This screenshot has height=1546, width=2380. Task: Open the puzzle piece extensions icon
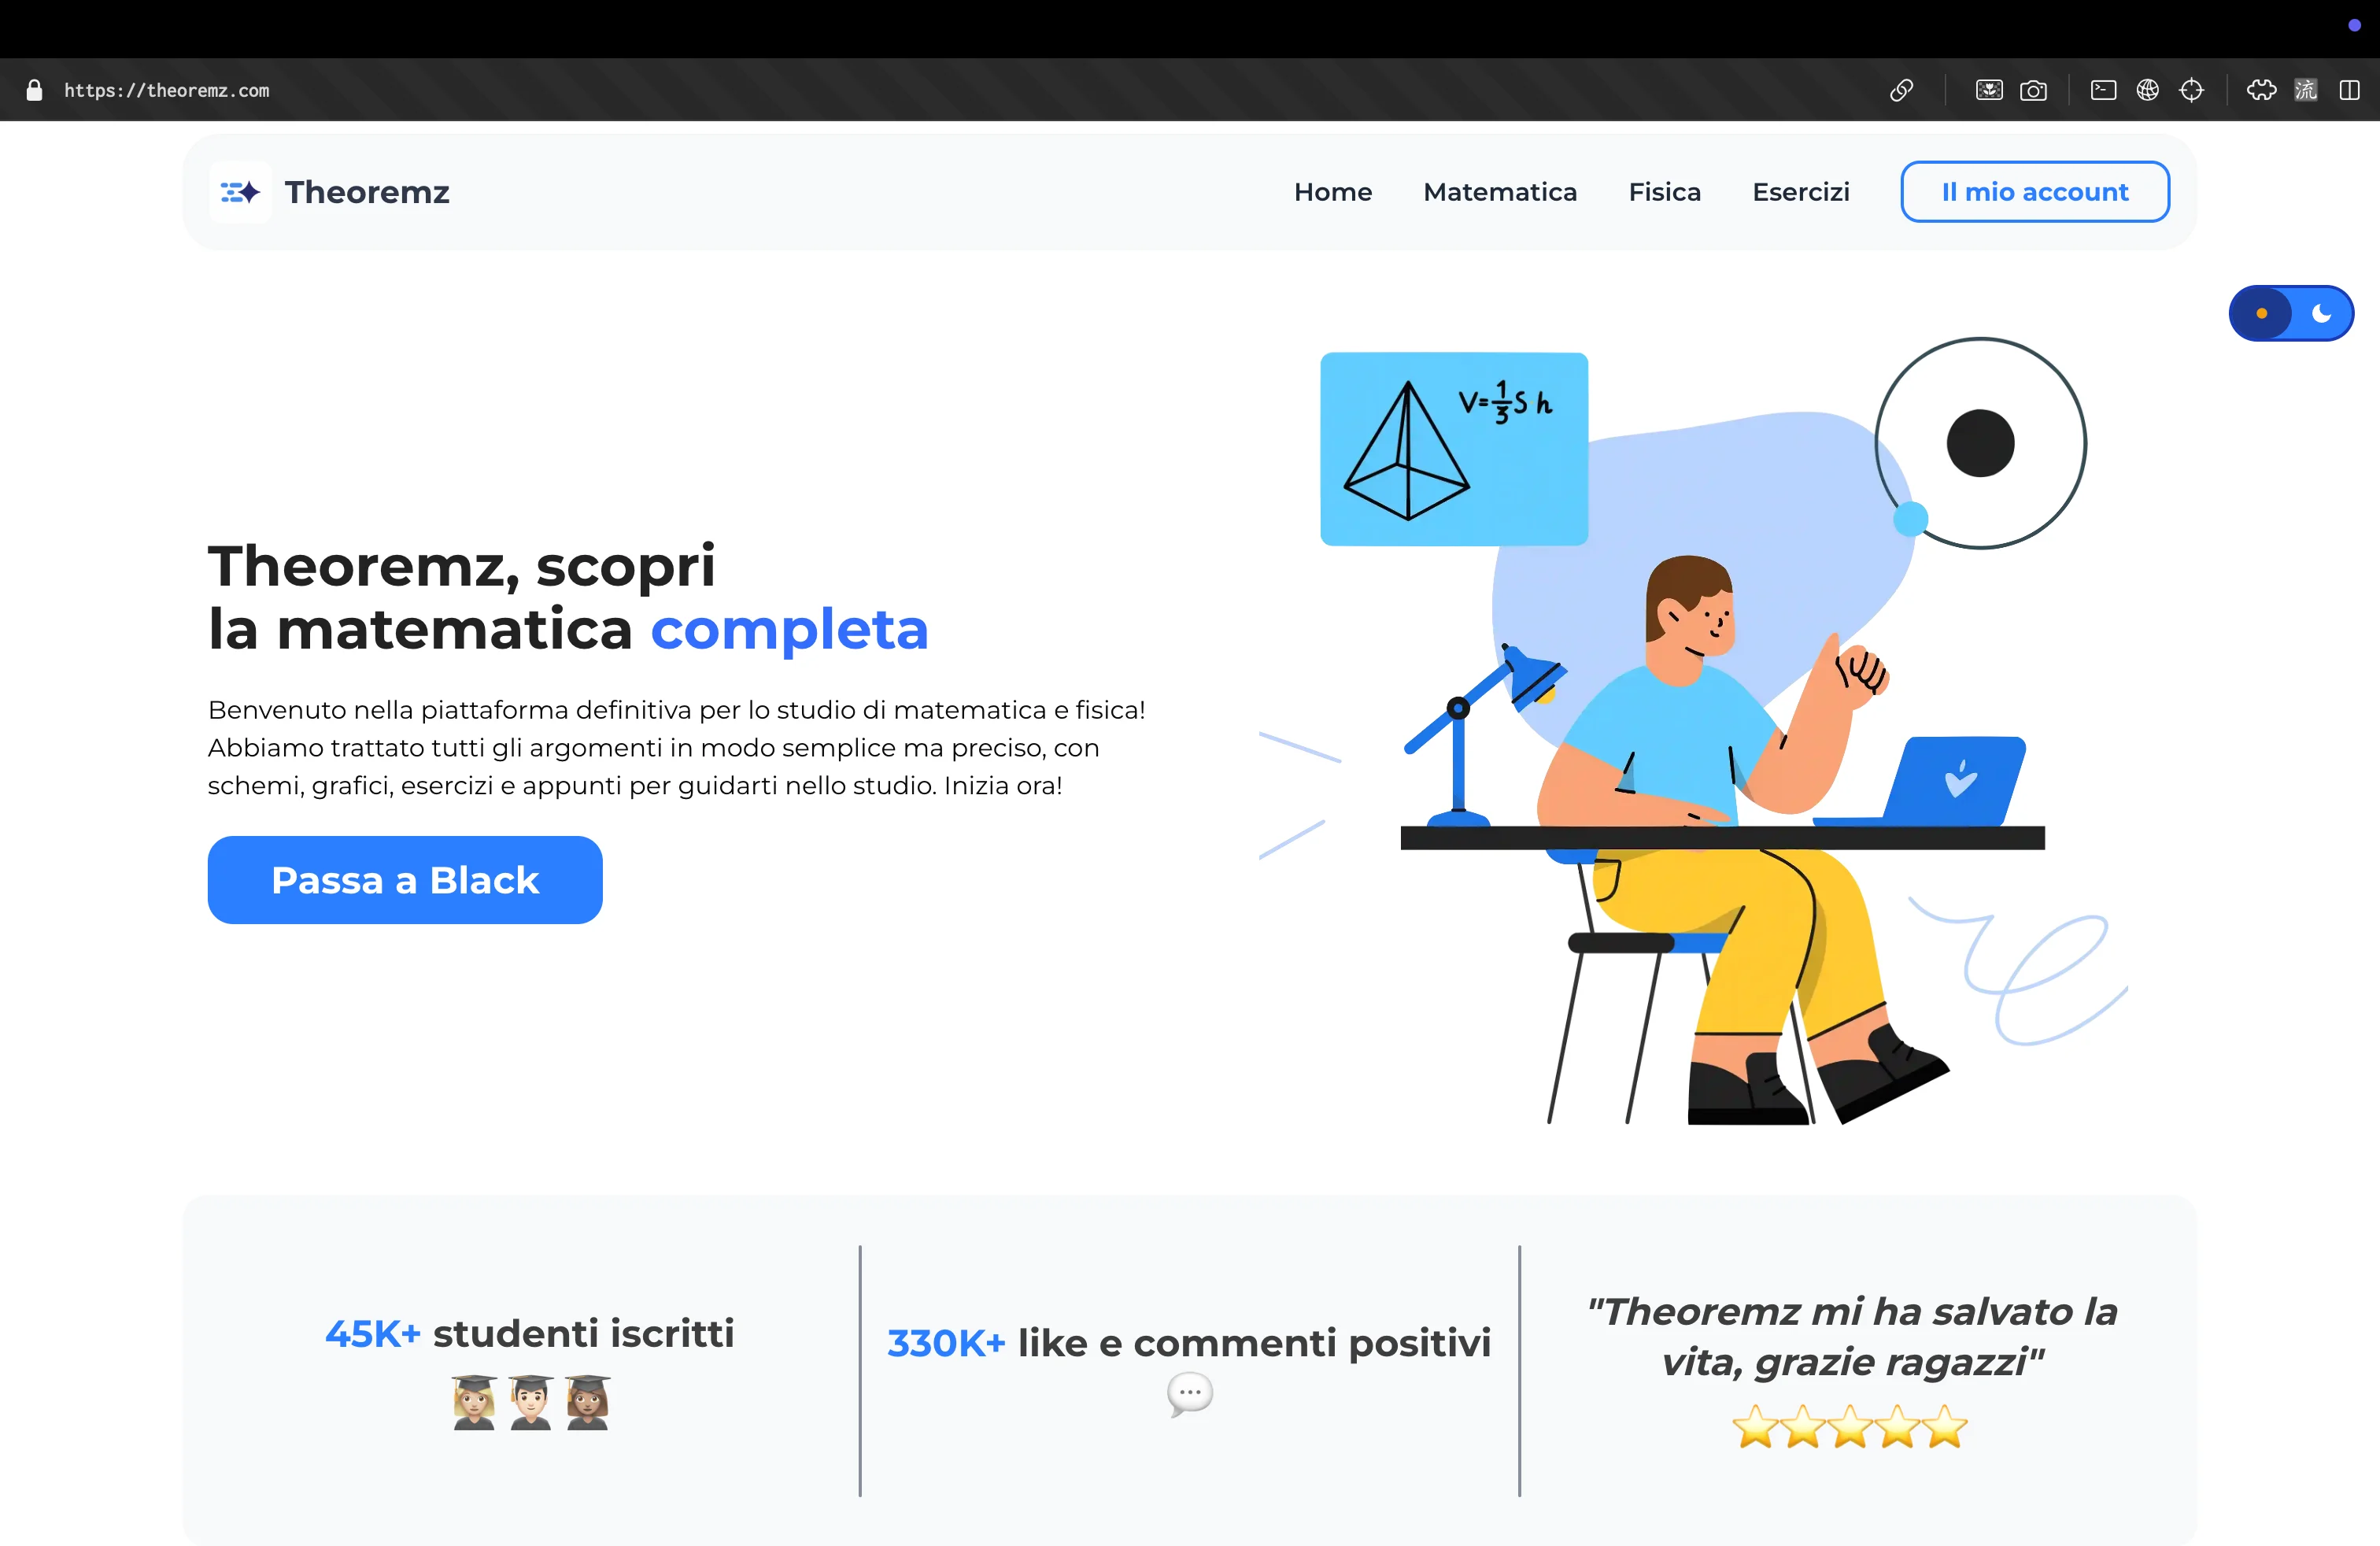[2261, 90]
